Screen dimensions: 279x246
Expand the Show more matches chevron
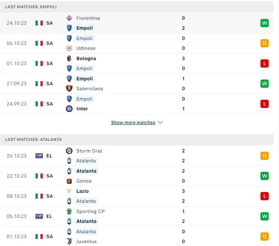coord(160,122)
